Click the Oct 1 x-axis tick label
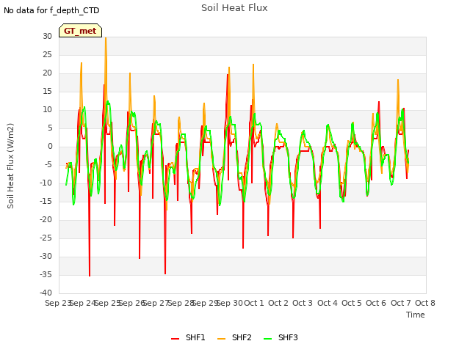 254,303
